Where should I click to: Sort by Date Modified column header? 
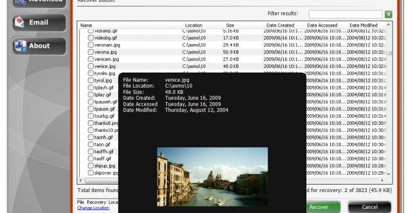tap(363, 26)
